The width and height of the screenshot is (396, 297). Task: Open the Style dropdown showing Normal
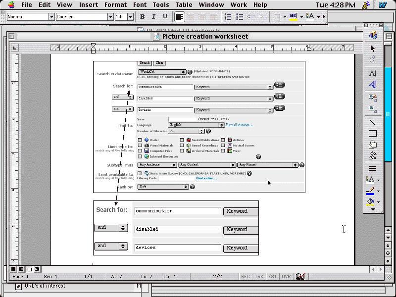[51, 17]
